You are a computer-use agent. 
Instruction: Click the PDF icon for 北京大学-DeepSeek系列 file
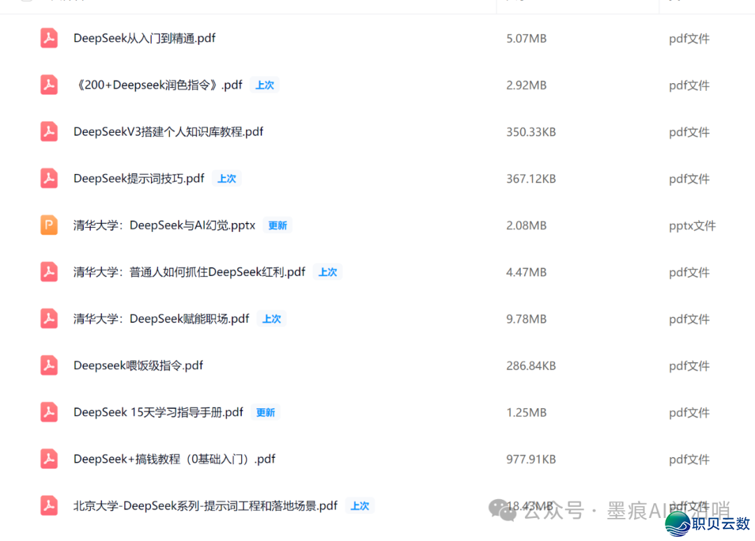click(49, 506)
